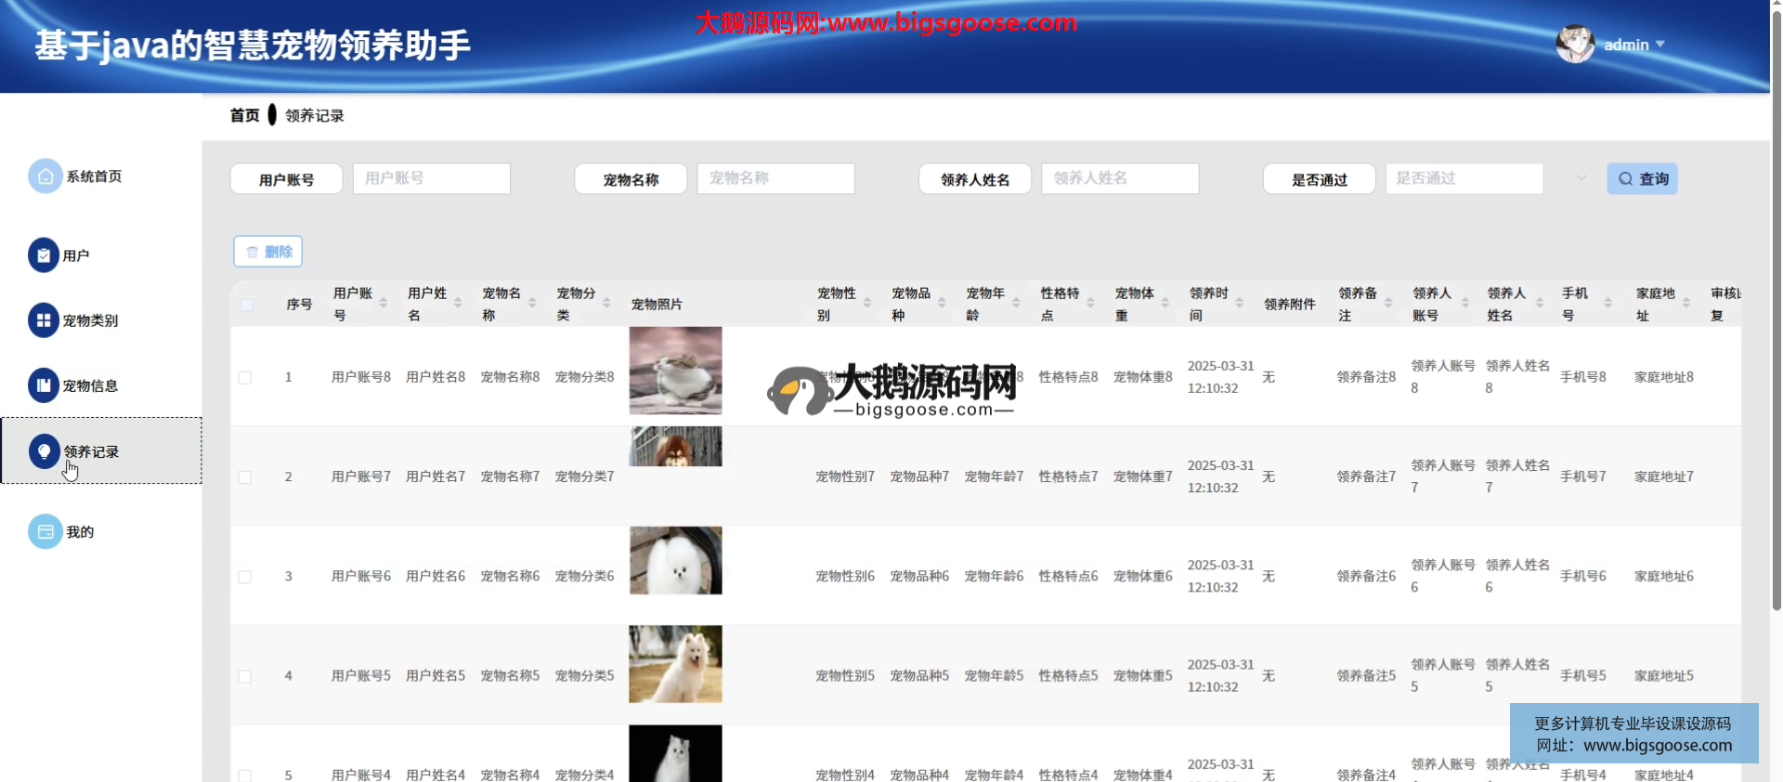
Task: Expand the 是否通过 dropdown chevron
Action: (1581, 178)
